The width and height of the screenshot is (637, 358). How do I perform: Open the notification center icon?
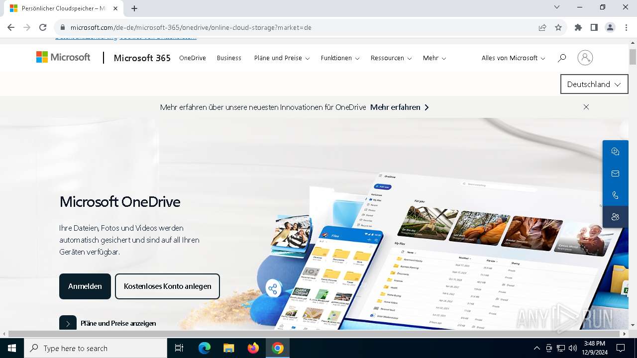[x=621, y=348]
